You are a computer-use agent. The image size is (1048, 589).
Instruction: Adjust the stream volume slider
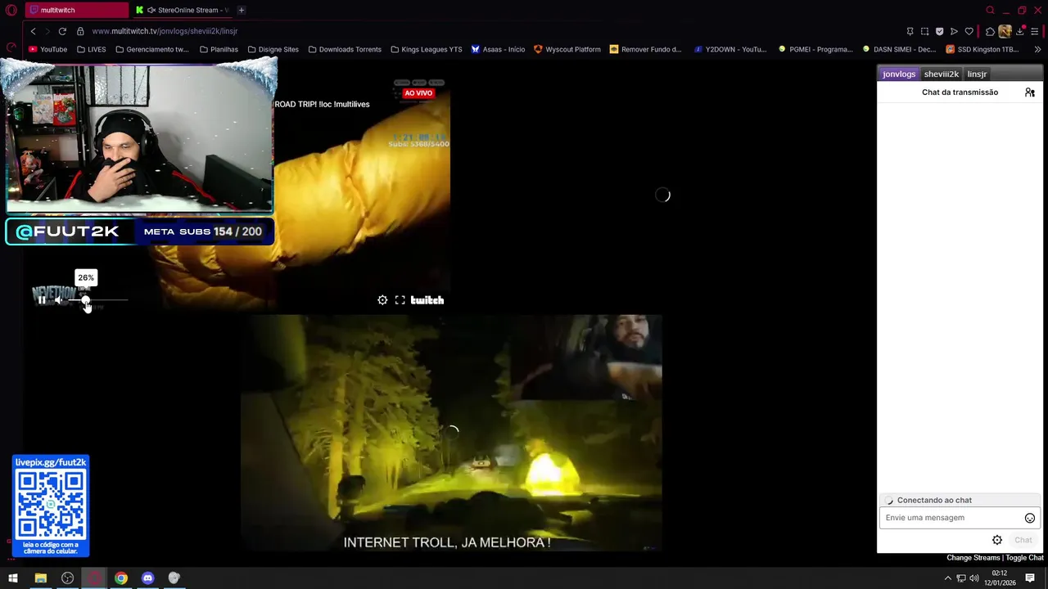98,300
